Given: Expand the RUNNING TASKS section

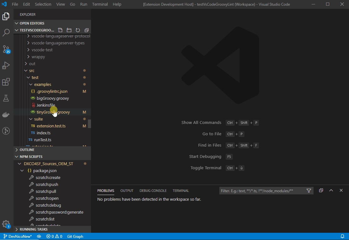Looking at the screenshot, I should (34, 229).
